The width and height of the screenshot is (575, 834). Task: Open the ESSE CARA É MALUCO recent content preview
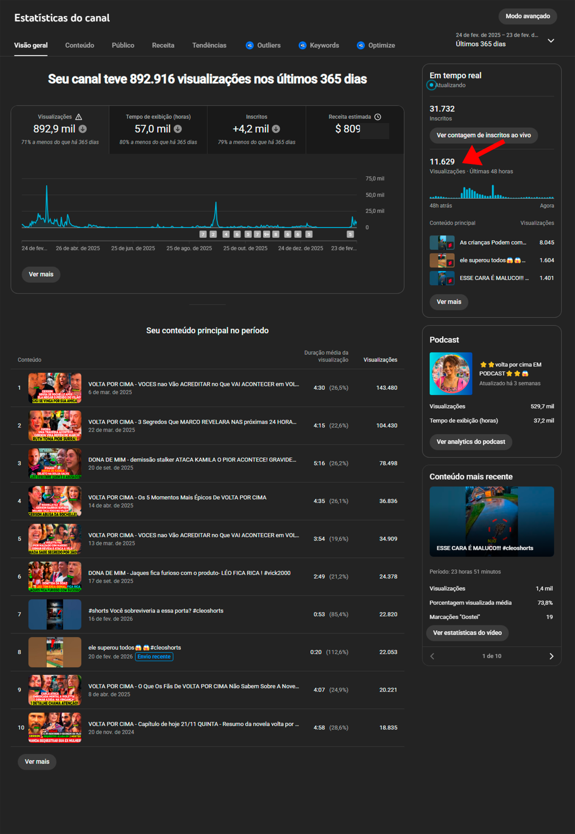pyautogui.click(x=491, y=521)
